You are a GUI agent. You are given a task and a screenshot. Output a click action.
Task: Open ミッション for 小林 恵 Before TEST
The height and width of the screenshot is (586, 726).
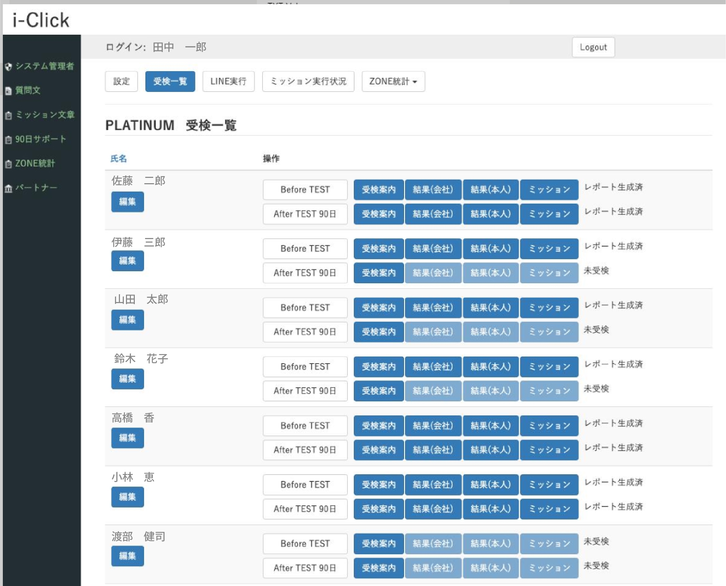549,485
